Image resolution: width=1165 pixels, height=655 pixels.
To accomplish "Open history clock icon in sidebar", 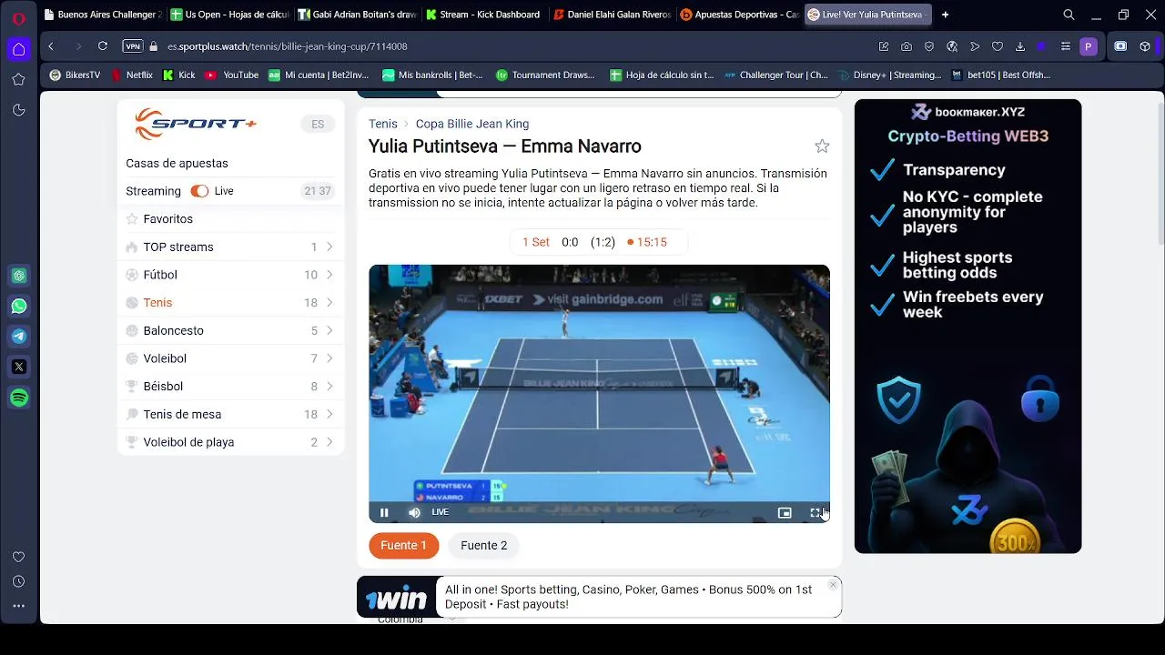I will pyautogui.click(x=18, y=581).
